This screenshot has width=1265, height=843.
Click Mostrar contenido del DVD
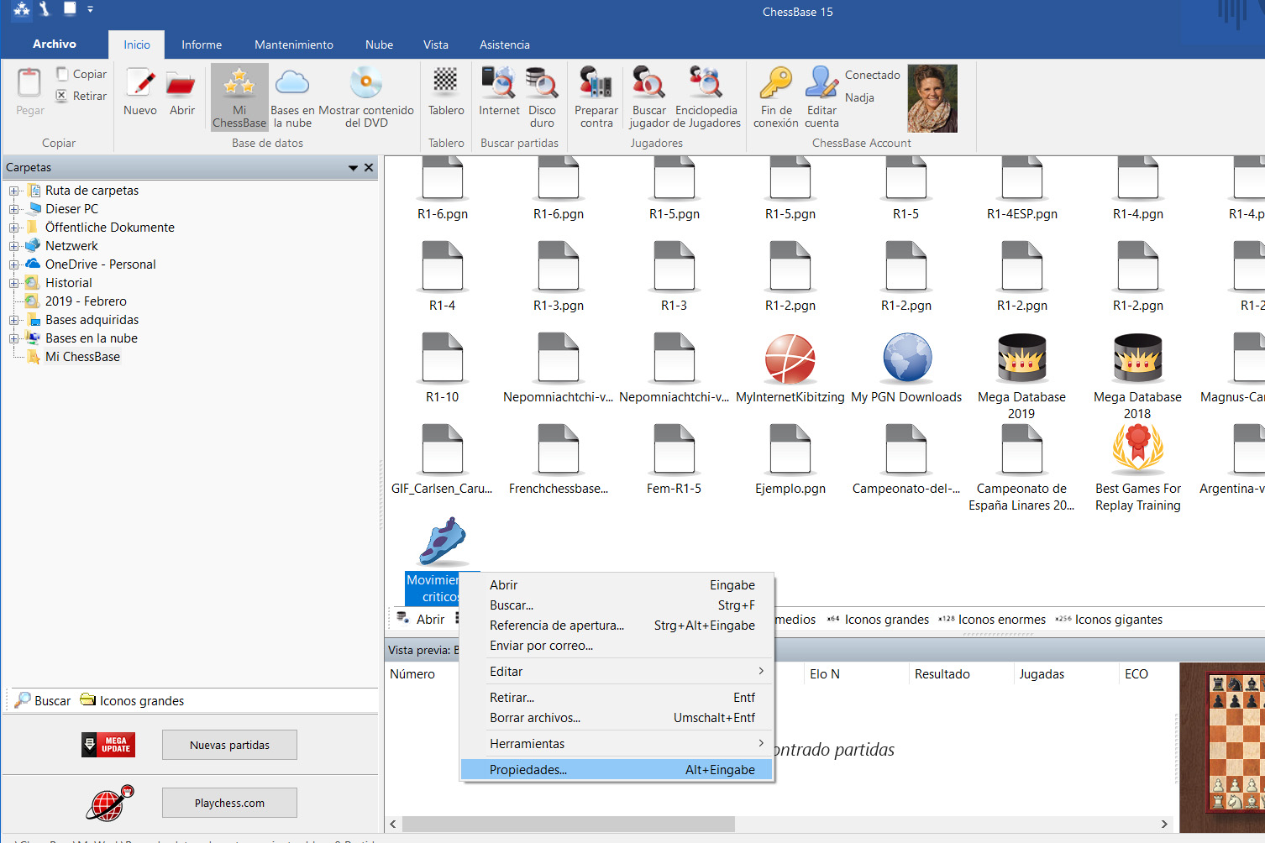point(366,97)
